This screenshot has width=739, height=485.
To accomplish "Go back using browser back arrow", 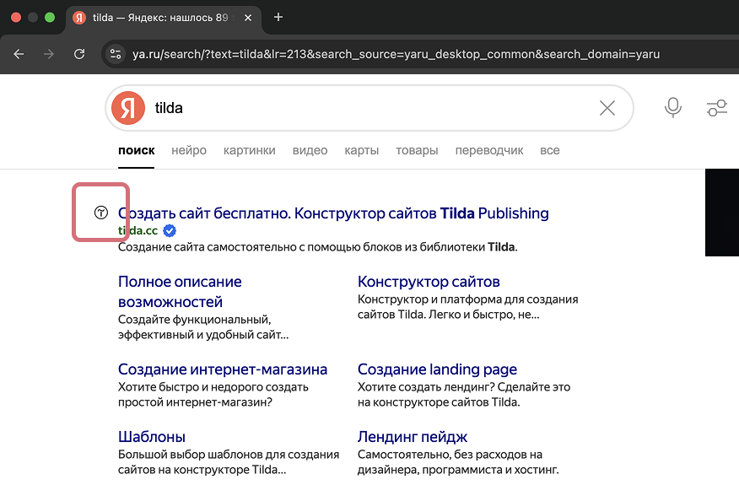I will point(19,54).
